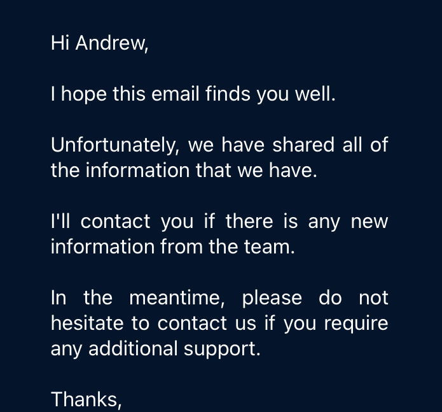Click the greeting line 'Hi Andrew,'
442x412 pixels.
(99, 43)
